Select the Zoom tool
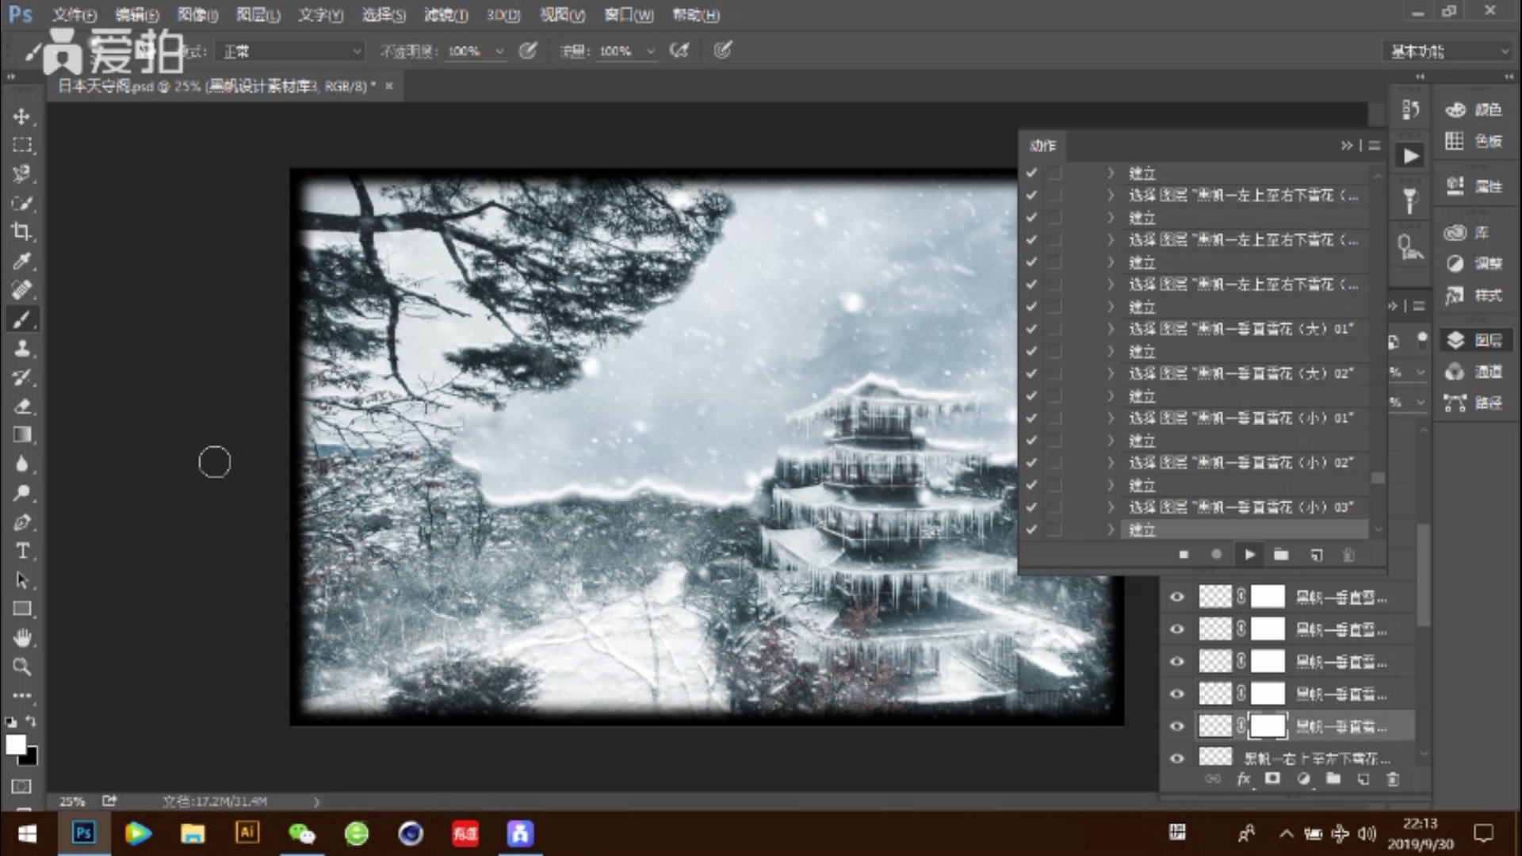The height and width of the screenshot is (856, 1522). pyautogui.click(x=21, y=667)
